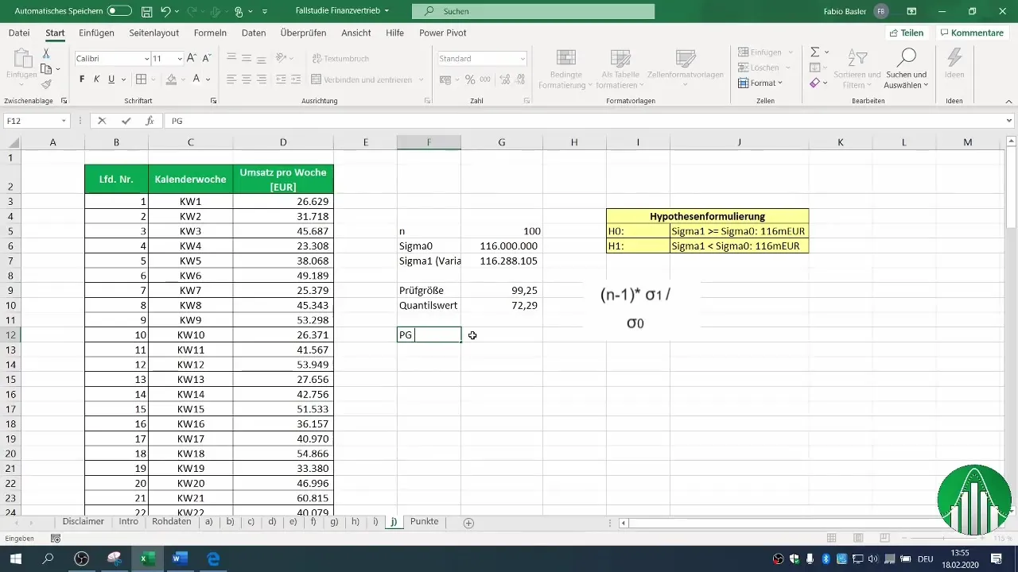Open the number format dropdown showing Standard
Viewport: 1018px width, 572px height.
click(x=523, y=59)
